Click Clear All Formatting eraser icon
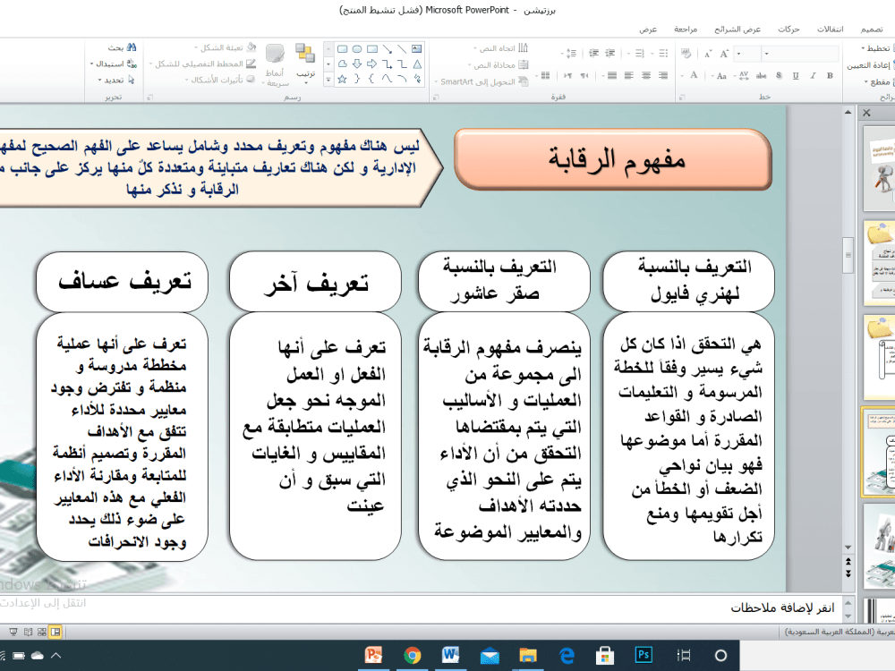 pyautogui.click(x=686, y=54)
